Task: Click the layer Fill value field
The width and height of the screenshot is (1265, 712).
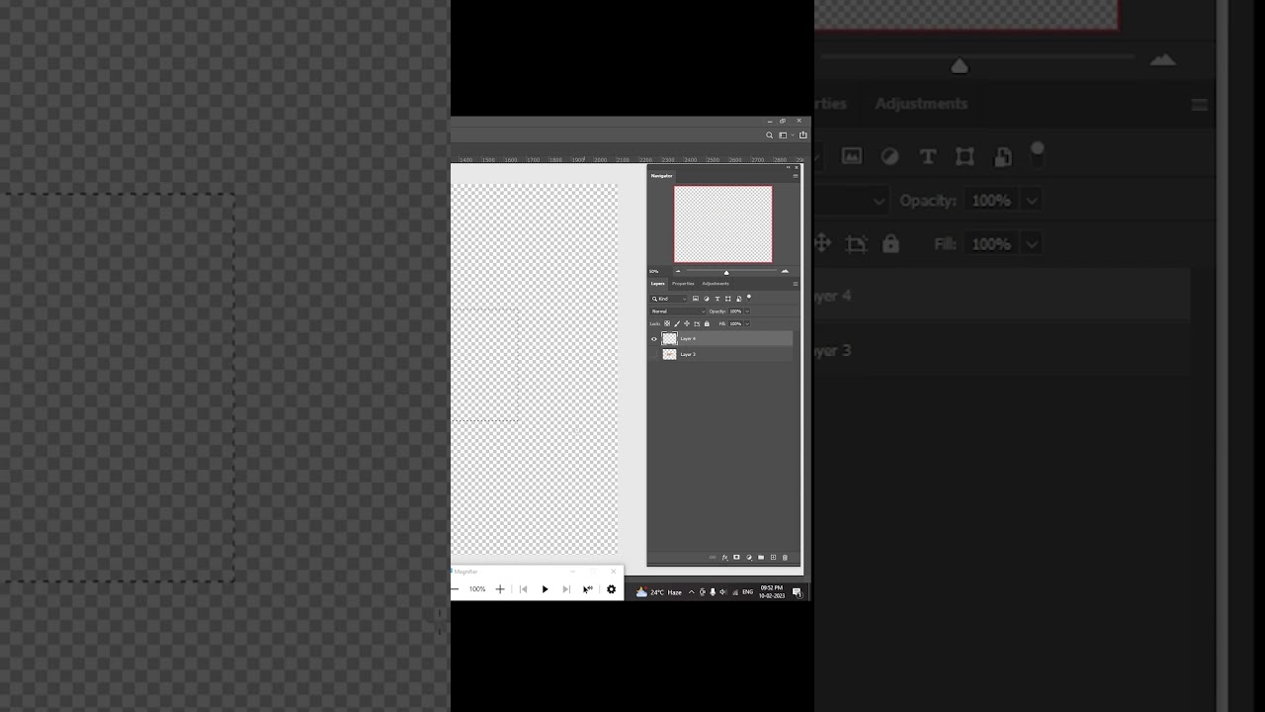Action: tap(735, 323)
